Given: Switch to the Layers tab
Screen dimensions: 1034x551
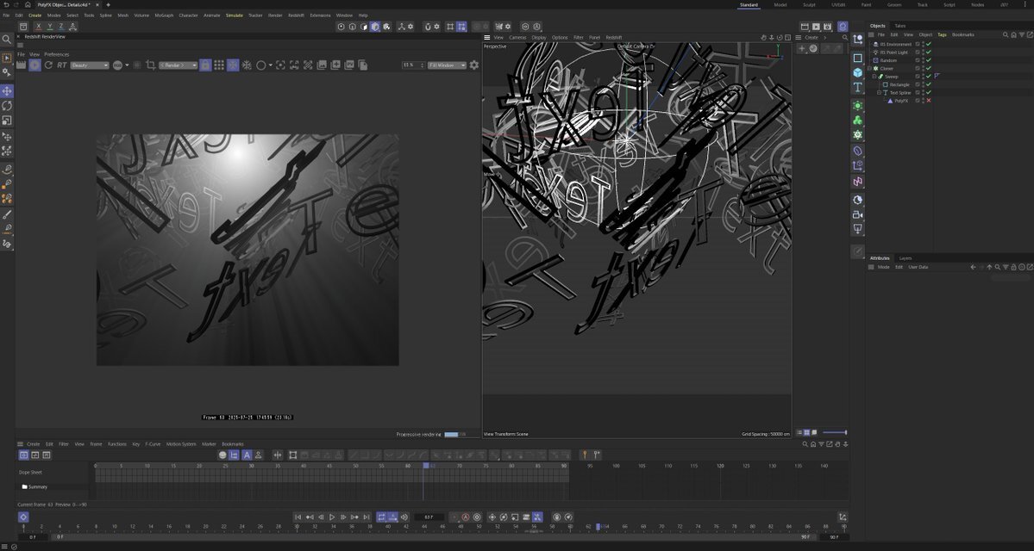Looking at the screenshot, I should tap(906, 258).
